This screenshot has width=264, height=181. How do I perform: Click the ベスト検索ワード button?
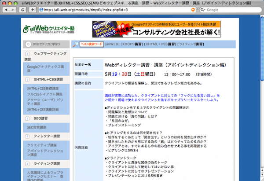(92, 44)
